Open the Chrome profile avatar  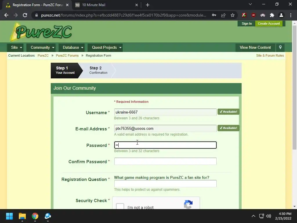pos(281,15)
